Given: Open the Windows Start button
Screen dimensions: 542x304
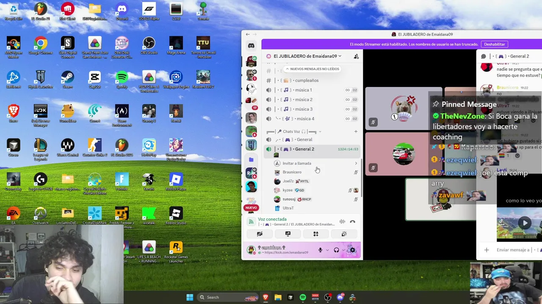Looking at the screenshot, I should click(190, 297).
